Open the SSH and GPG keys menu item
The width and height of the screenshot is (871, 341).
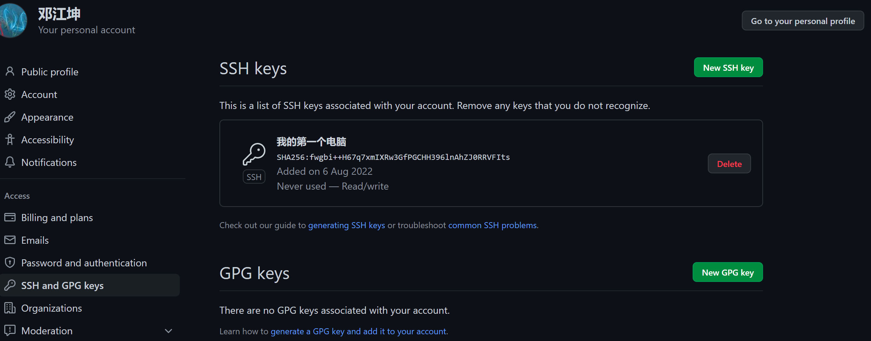coord(62,285)
